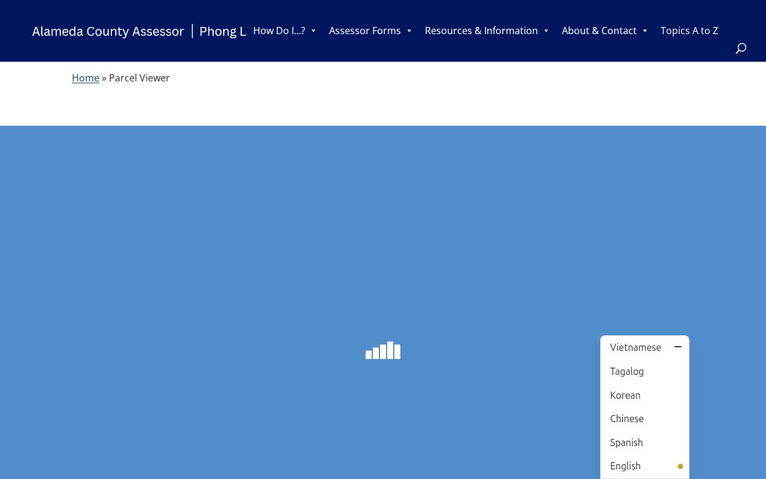
Task: Select Chinese language option
Action: tap(627, 419)
